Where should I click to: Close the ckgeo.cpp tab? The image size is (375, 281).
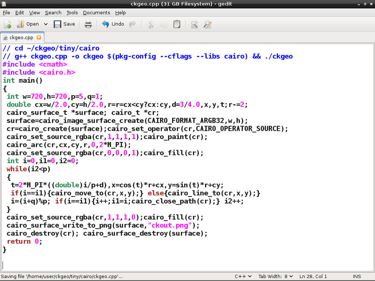coord(39,37)
